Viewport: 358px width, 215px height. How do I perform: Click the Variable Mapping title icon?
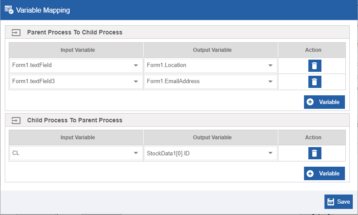pos(9,10)
